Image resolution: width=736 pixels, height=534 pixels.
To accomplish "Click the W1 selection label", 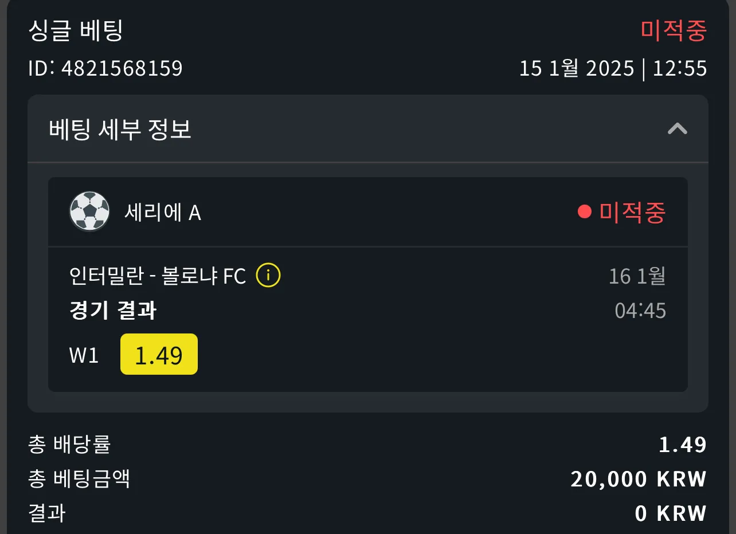I will 84,355.
